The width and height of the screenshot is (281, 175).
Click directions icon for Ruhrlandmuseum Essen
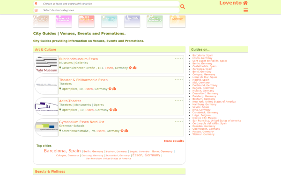[x=130, y=68]
